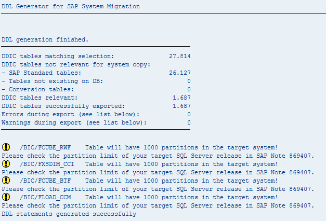Click the 'Tables not existing on DB' line
The image size is (326, 221).
[x=96, y=81]
